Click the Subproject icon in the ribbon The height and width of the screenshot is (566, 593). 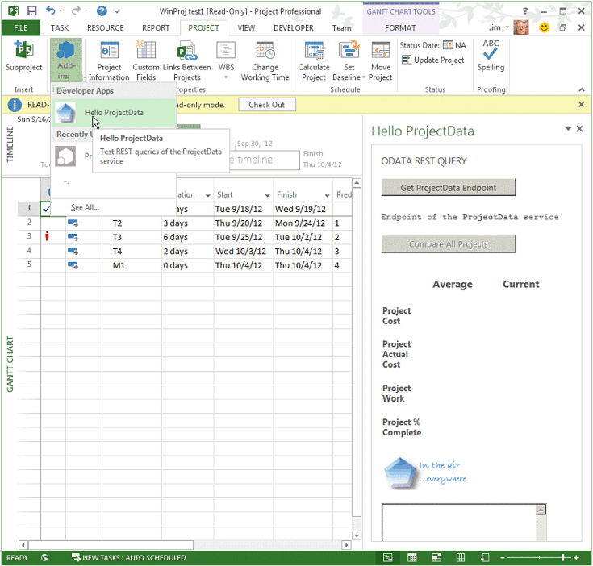click(x=23, y=52)
